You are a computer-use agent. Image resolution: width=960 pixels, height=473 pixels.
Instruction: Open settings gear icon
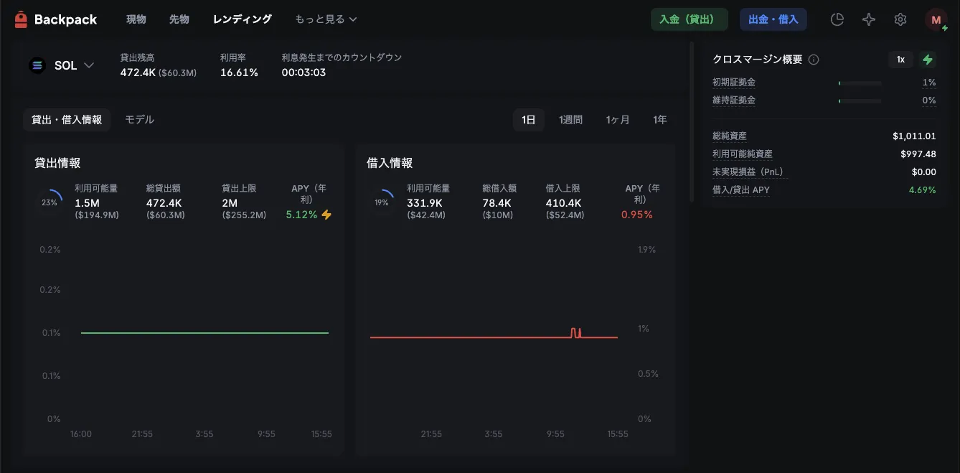coord(900,19)
